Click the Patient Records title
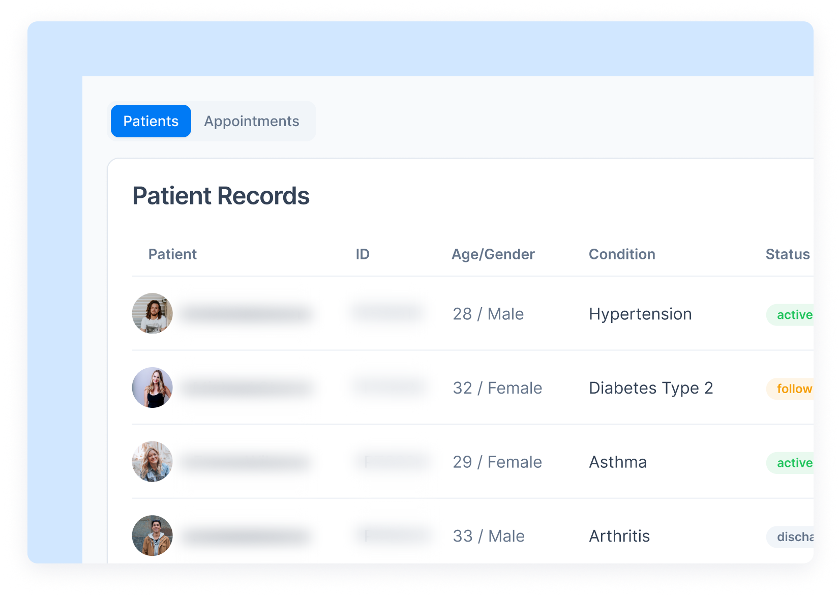Viewport: 840px width, 596px height. click(221, 196)
